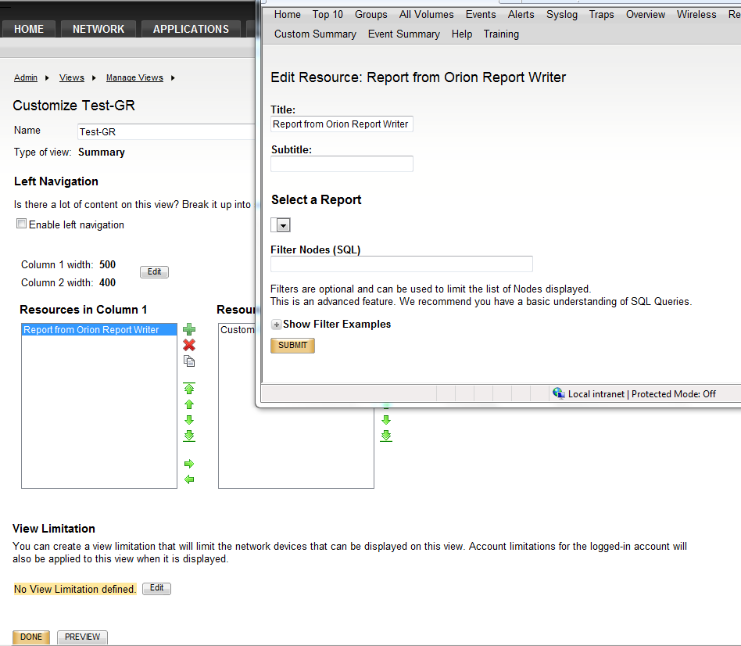Move Column 2 resource down one position
Screen dimensions: 741x646
coord(386,420)
